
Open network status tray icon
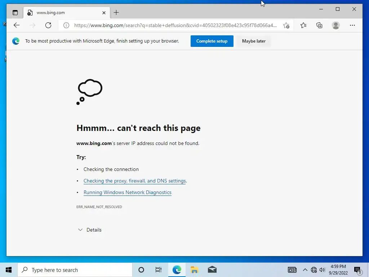tap(314, 270)
